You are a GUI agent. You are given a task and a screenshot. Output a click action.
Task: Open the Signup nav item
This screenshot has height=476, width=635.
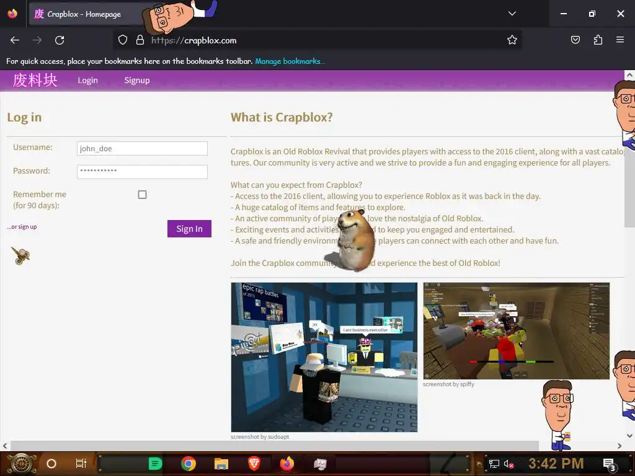click(x=137, y=80)
